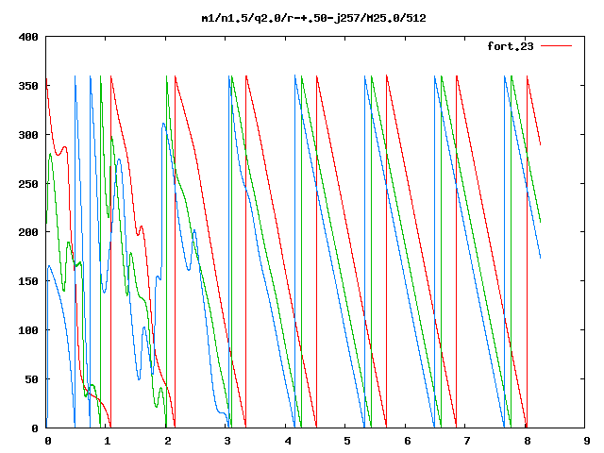Select y-axis label 150
This screenshot has width=604, height=453.
click(28, 281)
